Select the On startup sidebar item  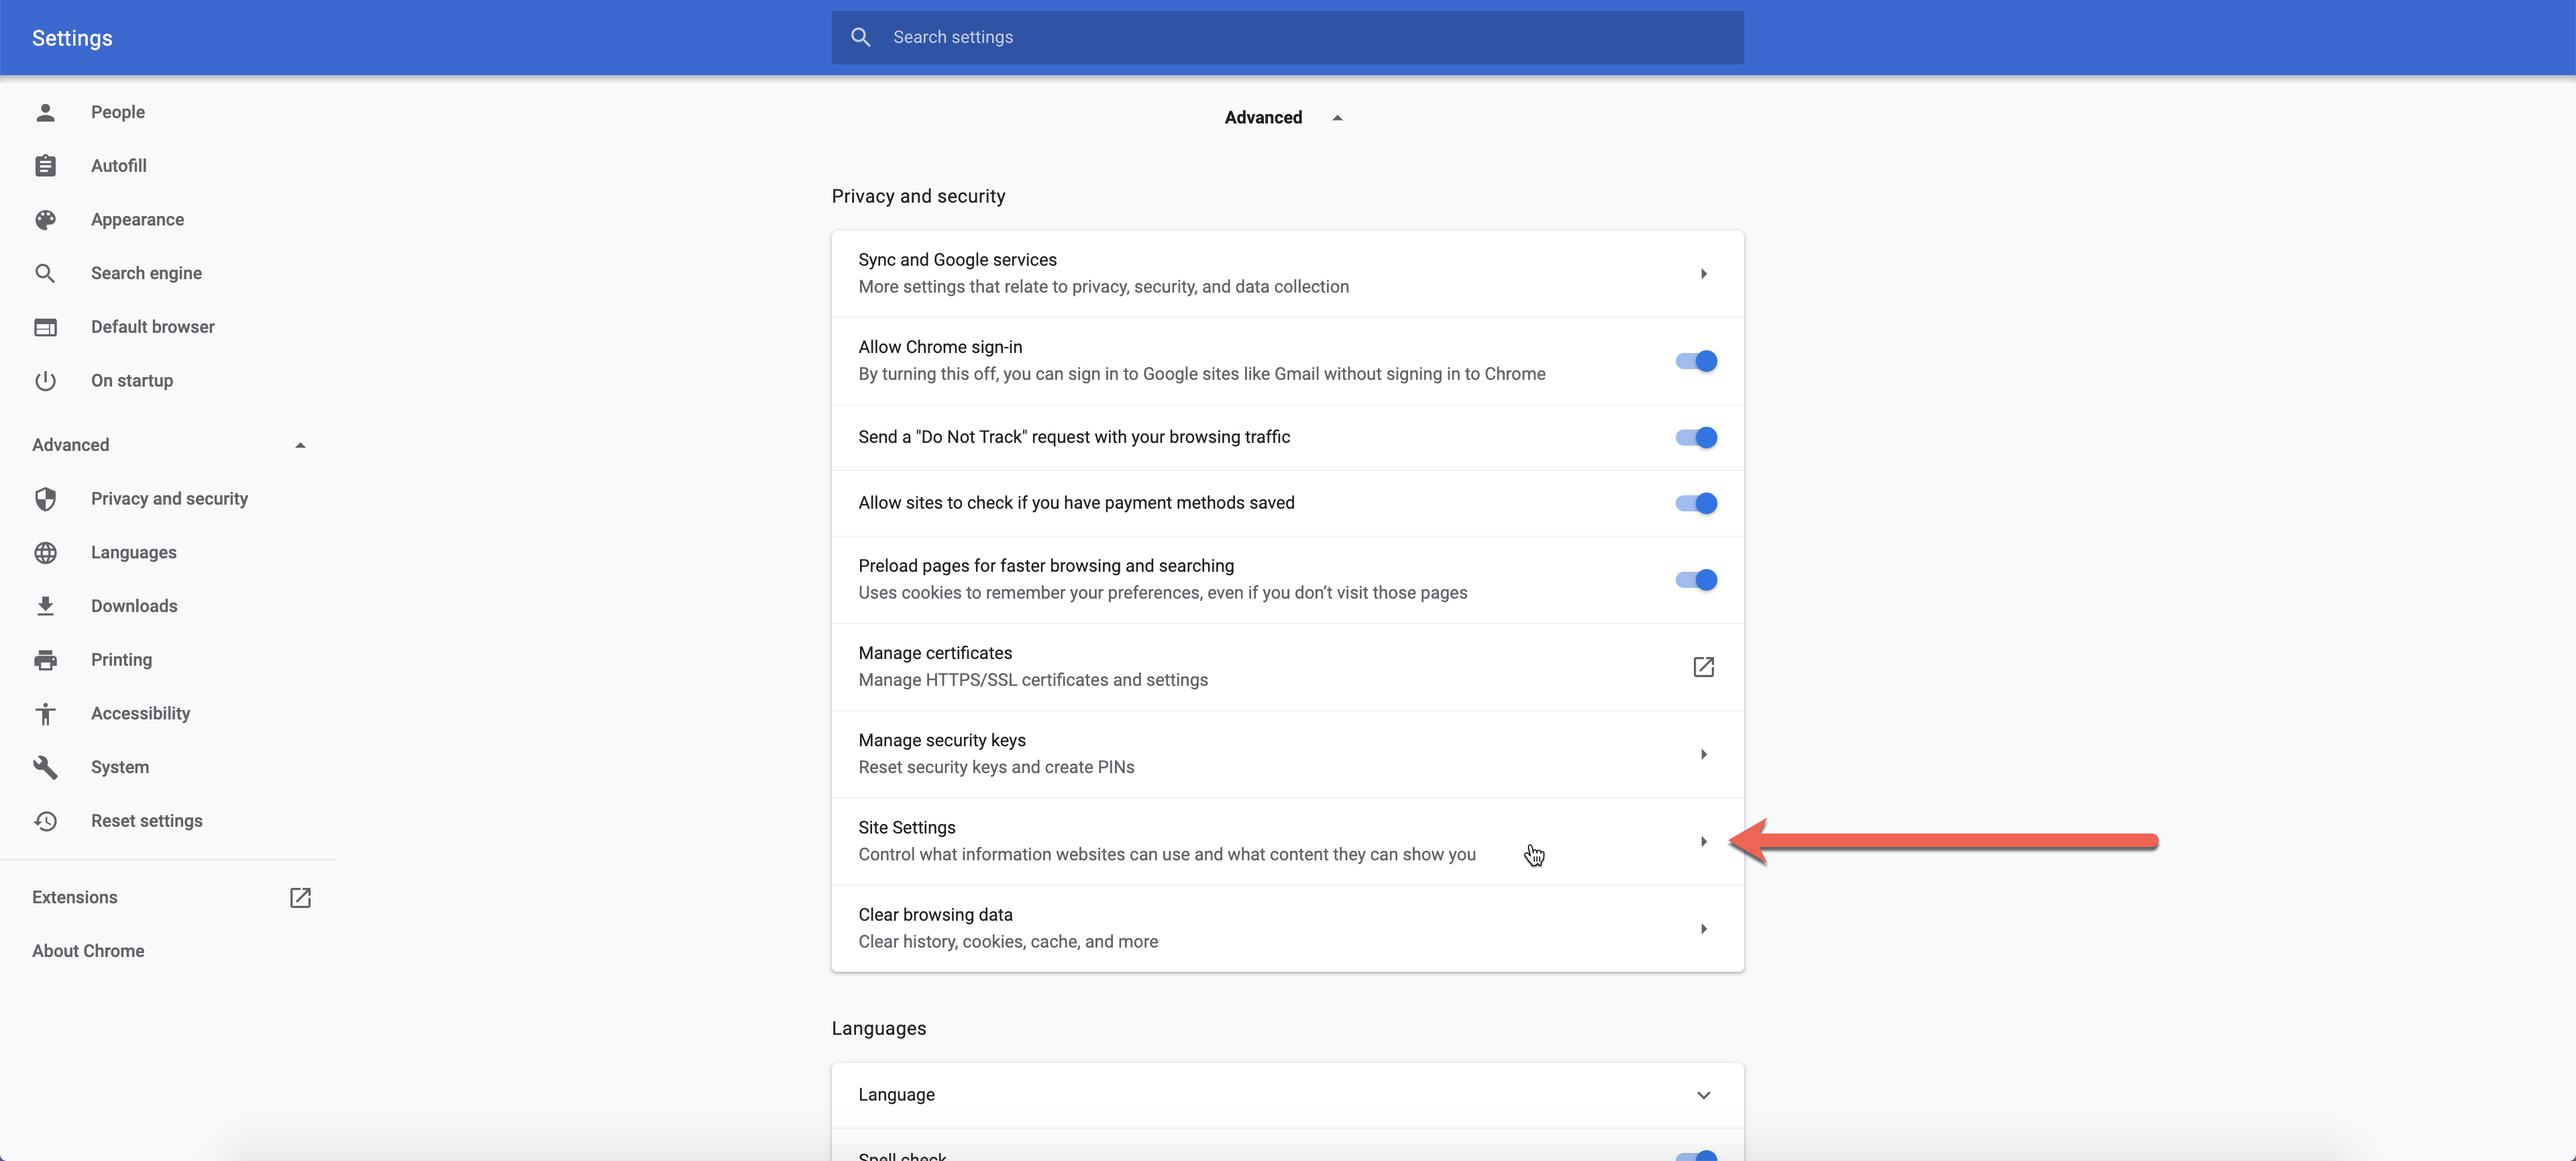(132, 381)
